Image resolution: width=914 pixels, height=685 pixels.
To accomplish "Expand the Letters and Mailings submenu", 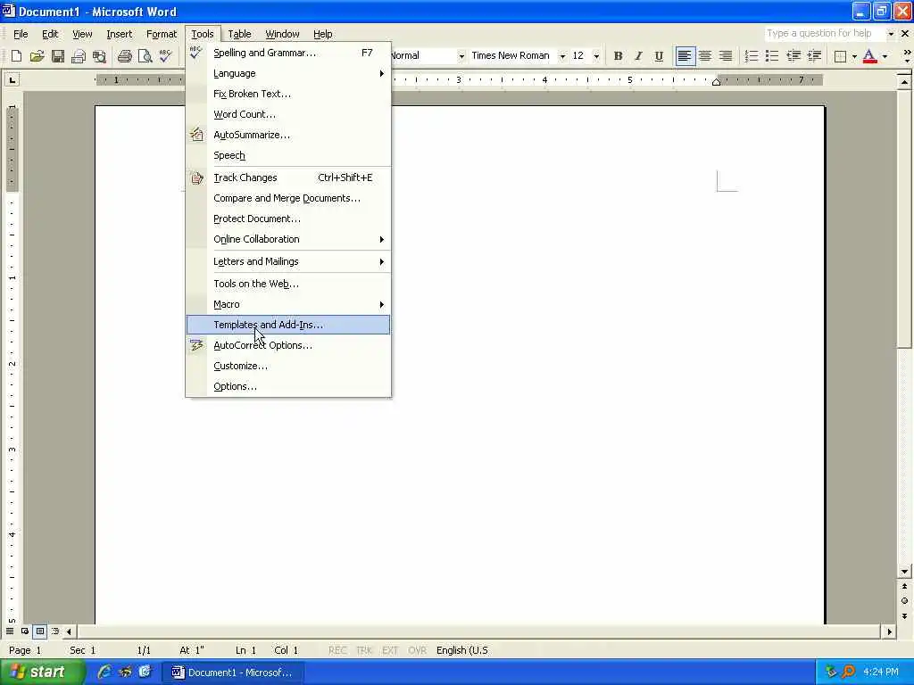I will (x=288, y=261).
